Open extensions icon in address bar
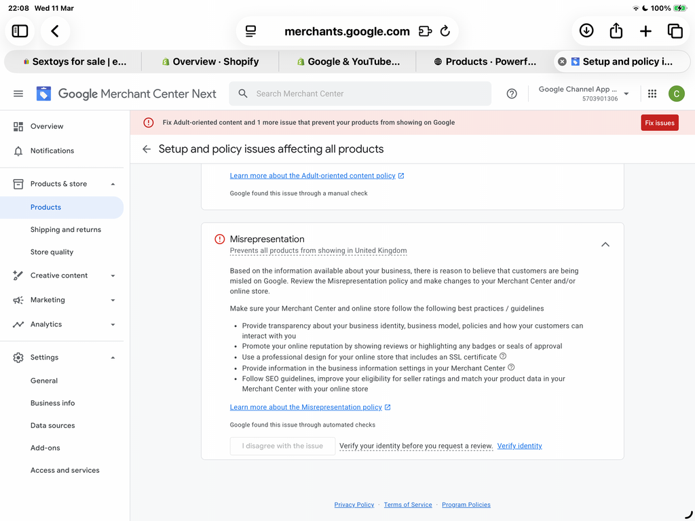The width and height of the screenshot is (695, 521). 425,31
